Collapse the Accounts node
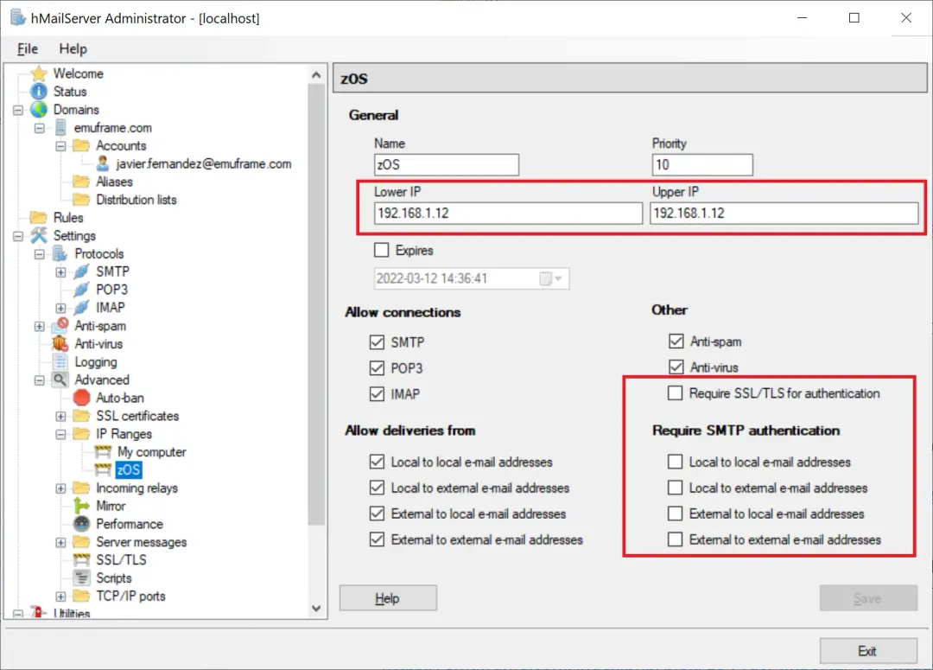This screenshot has height=670, width=933. point(60,146)
